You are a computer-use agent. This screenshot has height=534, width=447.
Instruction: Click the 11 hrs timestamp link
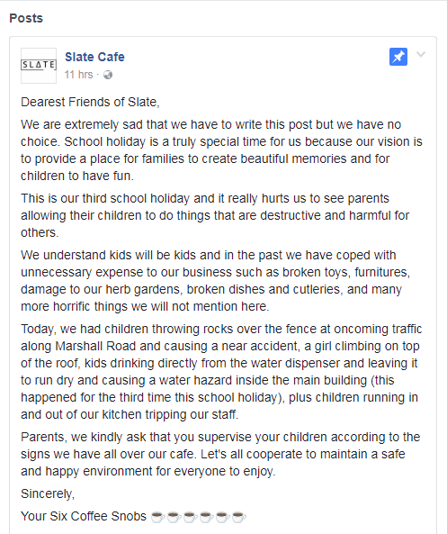tap(78, 75)
